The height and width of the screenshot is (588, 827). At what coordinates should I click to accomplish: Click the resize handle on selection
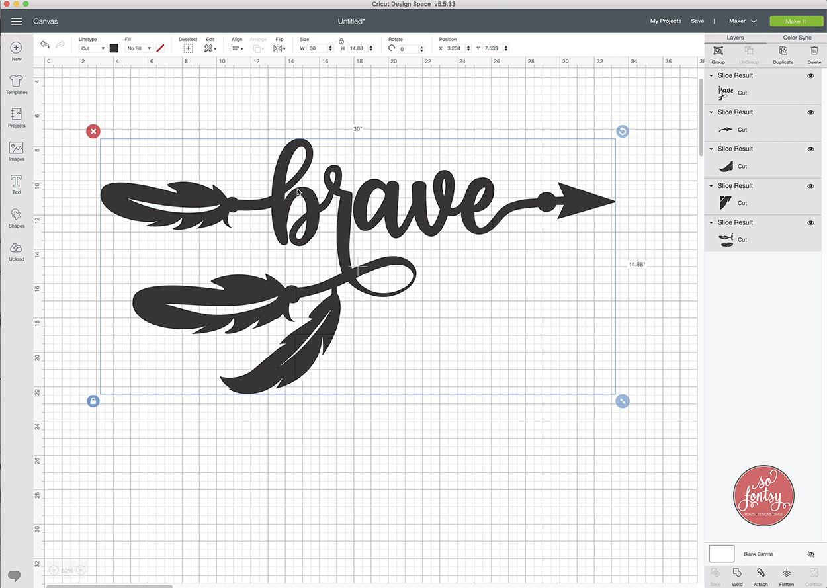622,401
